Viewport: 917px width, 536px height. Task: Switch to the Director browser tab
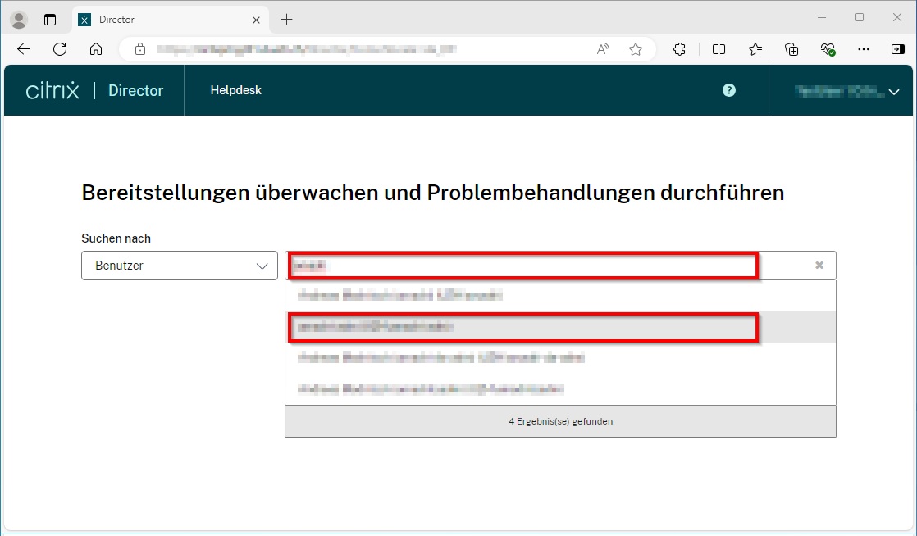tap(164, 18)
